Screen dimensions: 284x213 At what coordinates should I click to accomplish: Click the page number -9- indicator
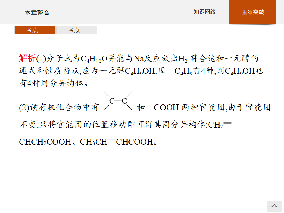pos(274,206)
